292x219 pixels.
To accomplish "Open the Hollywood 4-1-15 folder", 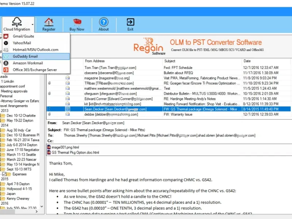I will tap(19, 189).
